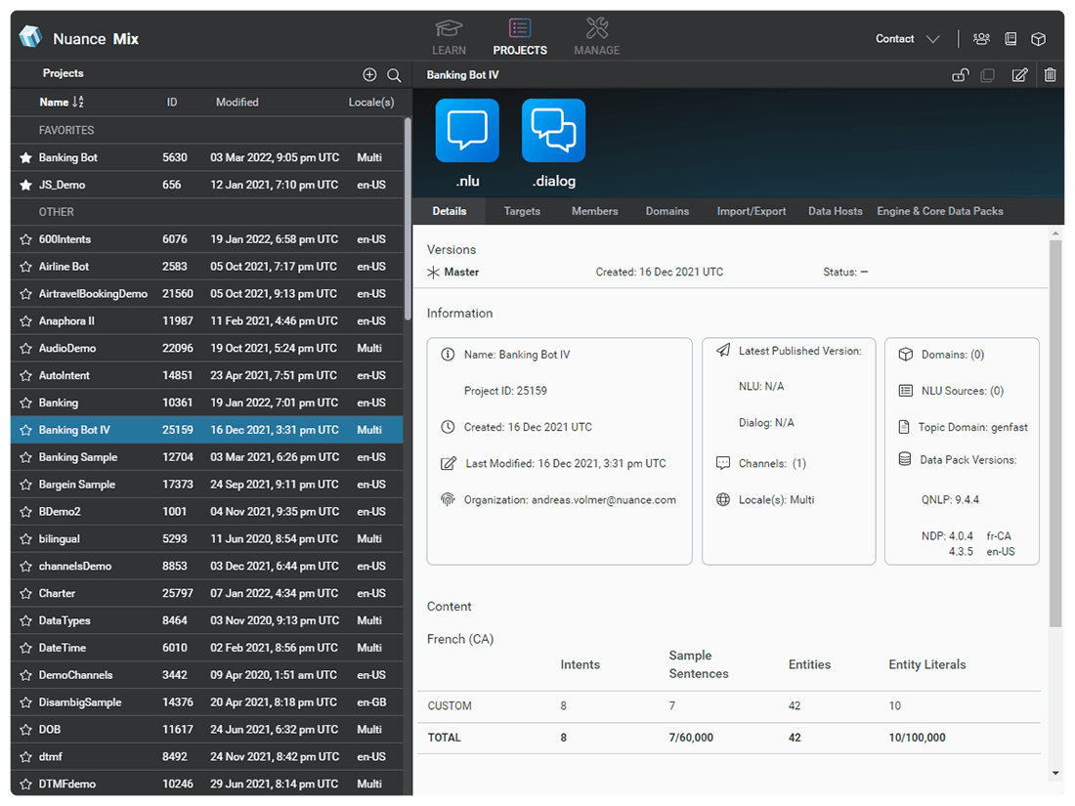Switch to the Targets tab
The height and width of the screenshot is (806, 1075).
(x=522, y=211)
